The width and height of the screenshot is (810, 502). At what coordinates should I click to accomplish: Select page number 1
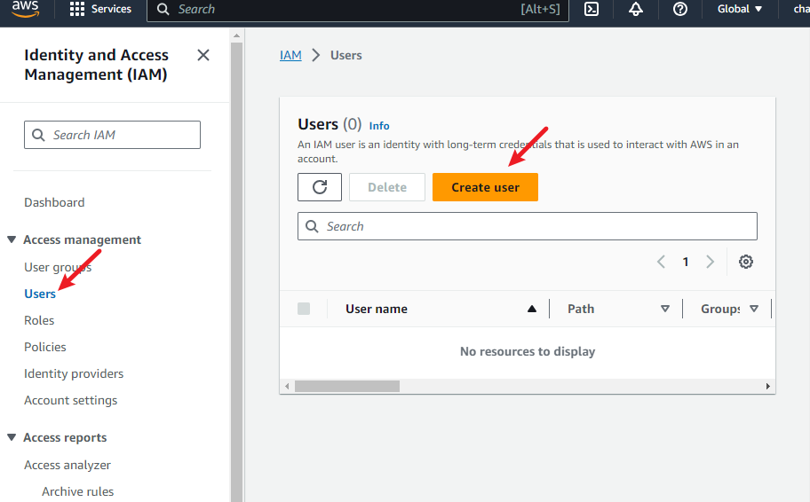point(686,262)
